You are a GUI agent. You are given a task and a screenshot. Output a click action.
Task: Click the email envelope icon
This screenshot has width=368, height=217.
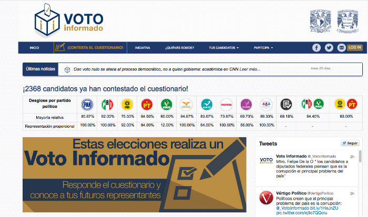tap(341, 48)
